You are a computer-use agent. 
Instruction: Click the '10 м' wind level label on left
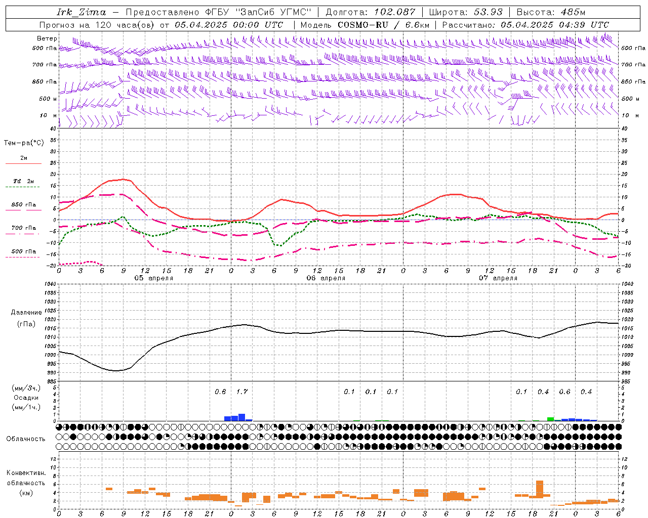tap(48, 115)
